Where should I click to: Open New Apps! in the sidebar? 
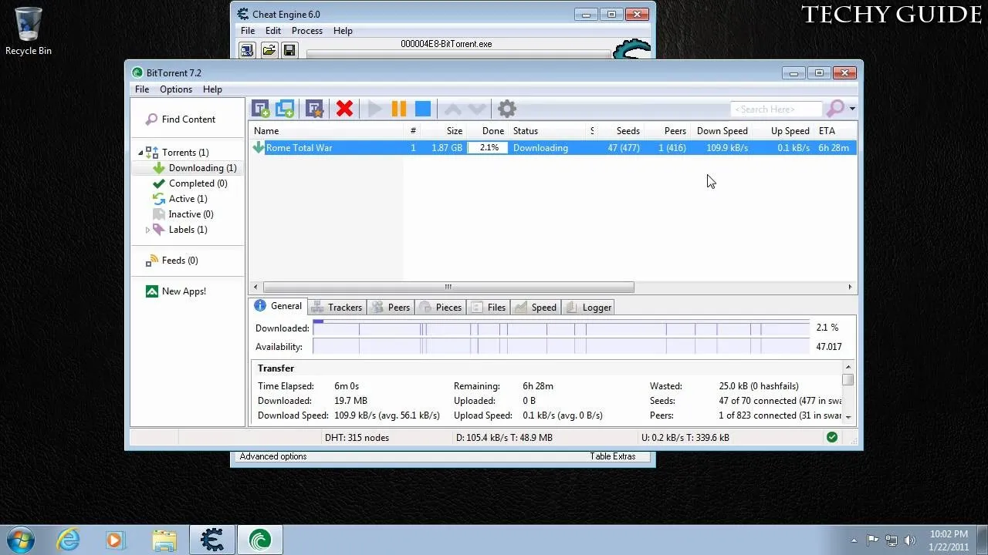[176, 291]
